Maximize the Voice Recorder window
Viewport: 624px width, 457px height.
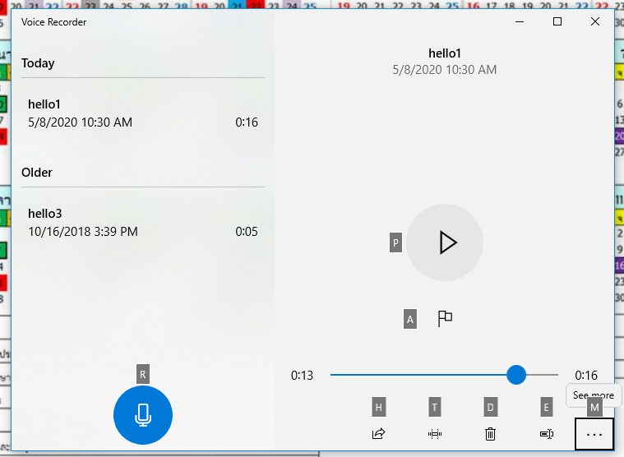[x=557, y=22]
